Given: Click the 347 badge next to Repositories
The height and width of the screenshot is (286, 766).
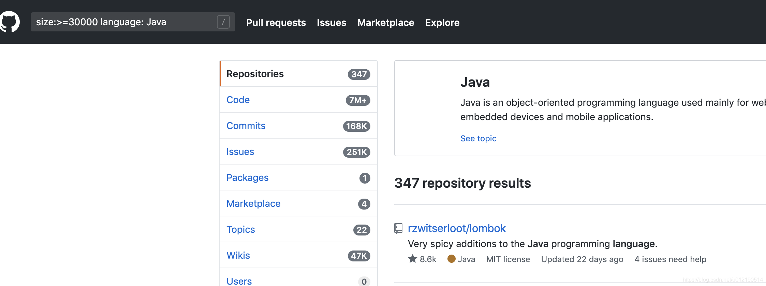Looking at the screenshot, I should pos(359,74).
